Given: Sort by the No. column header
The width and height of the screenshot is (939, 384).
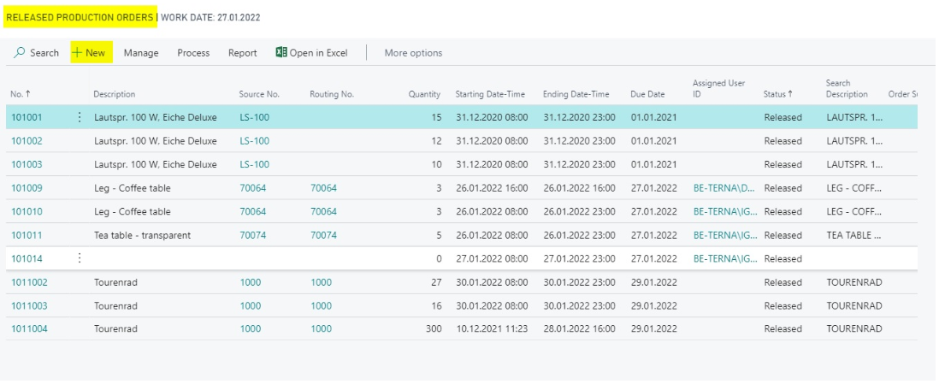Looking at the screenshot, I should [21, 94].
